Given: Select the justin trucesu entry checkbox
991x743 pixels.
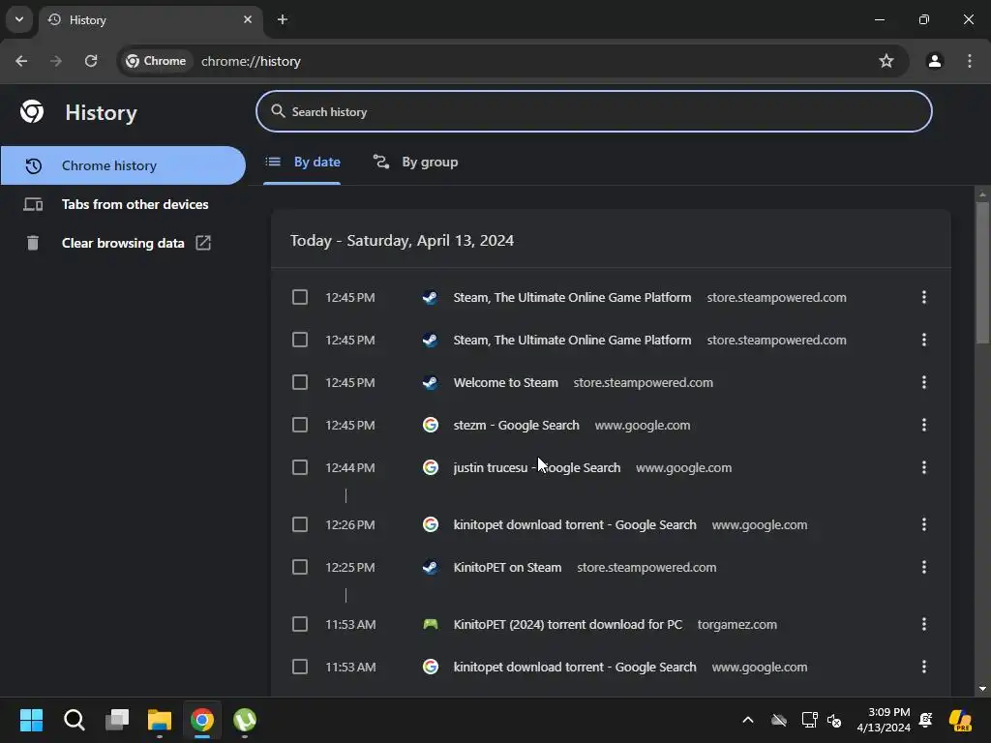Looking at the screenshot, I should tap(300, 467).
